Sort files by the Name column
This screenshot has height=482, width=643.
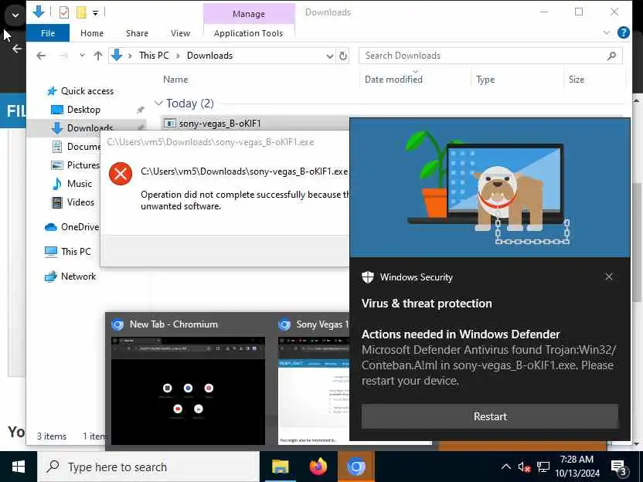pyautogui.click(x=175, y=80)
